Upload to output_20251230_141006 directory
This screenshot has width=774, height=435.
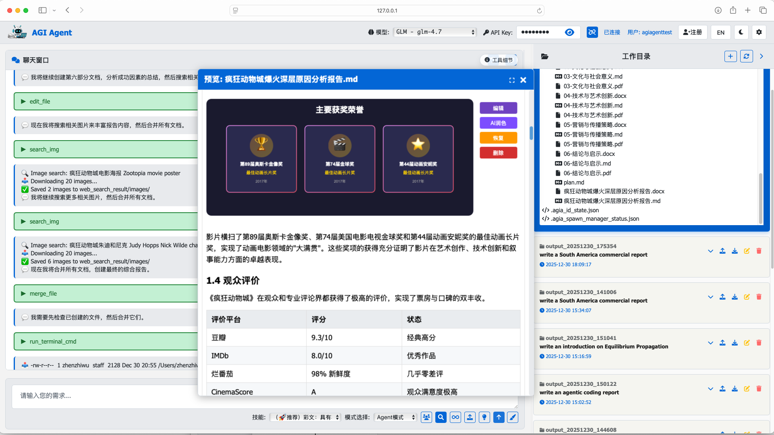pos(722,297)
